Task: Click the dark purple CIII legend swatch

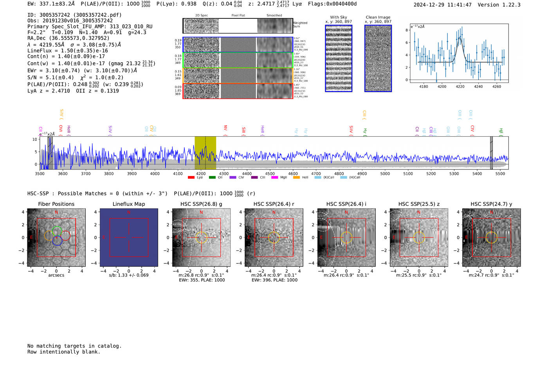Action: click(x=254, y=177)
